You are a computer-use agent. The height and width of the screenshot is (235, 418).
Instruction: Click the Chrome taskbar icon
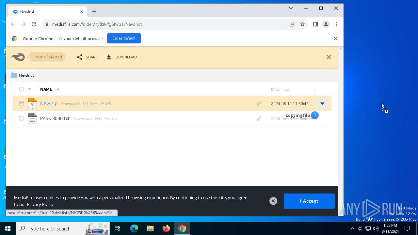coord(182,228)
